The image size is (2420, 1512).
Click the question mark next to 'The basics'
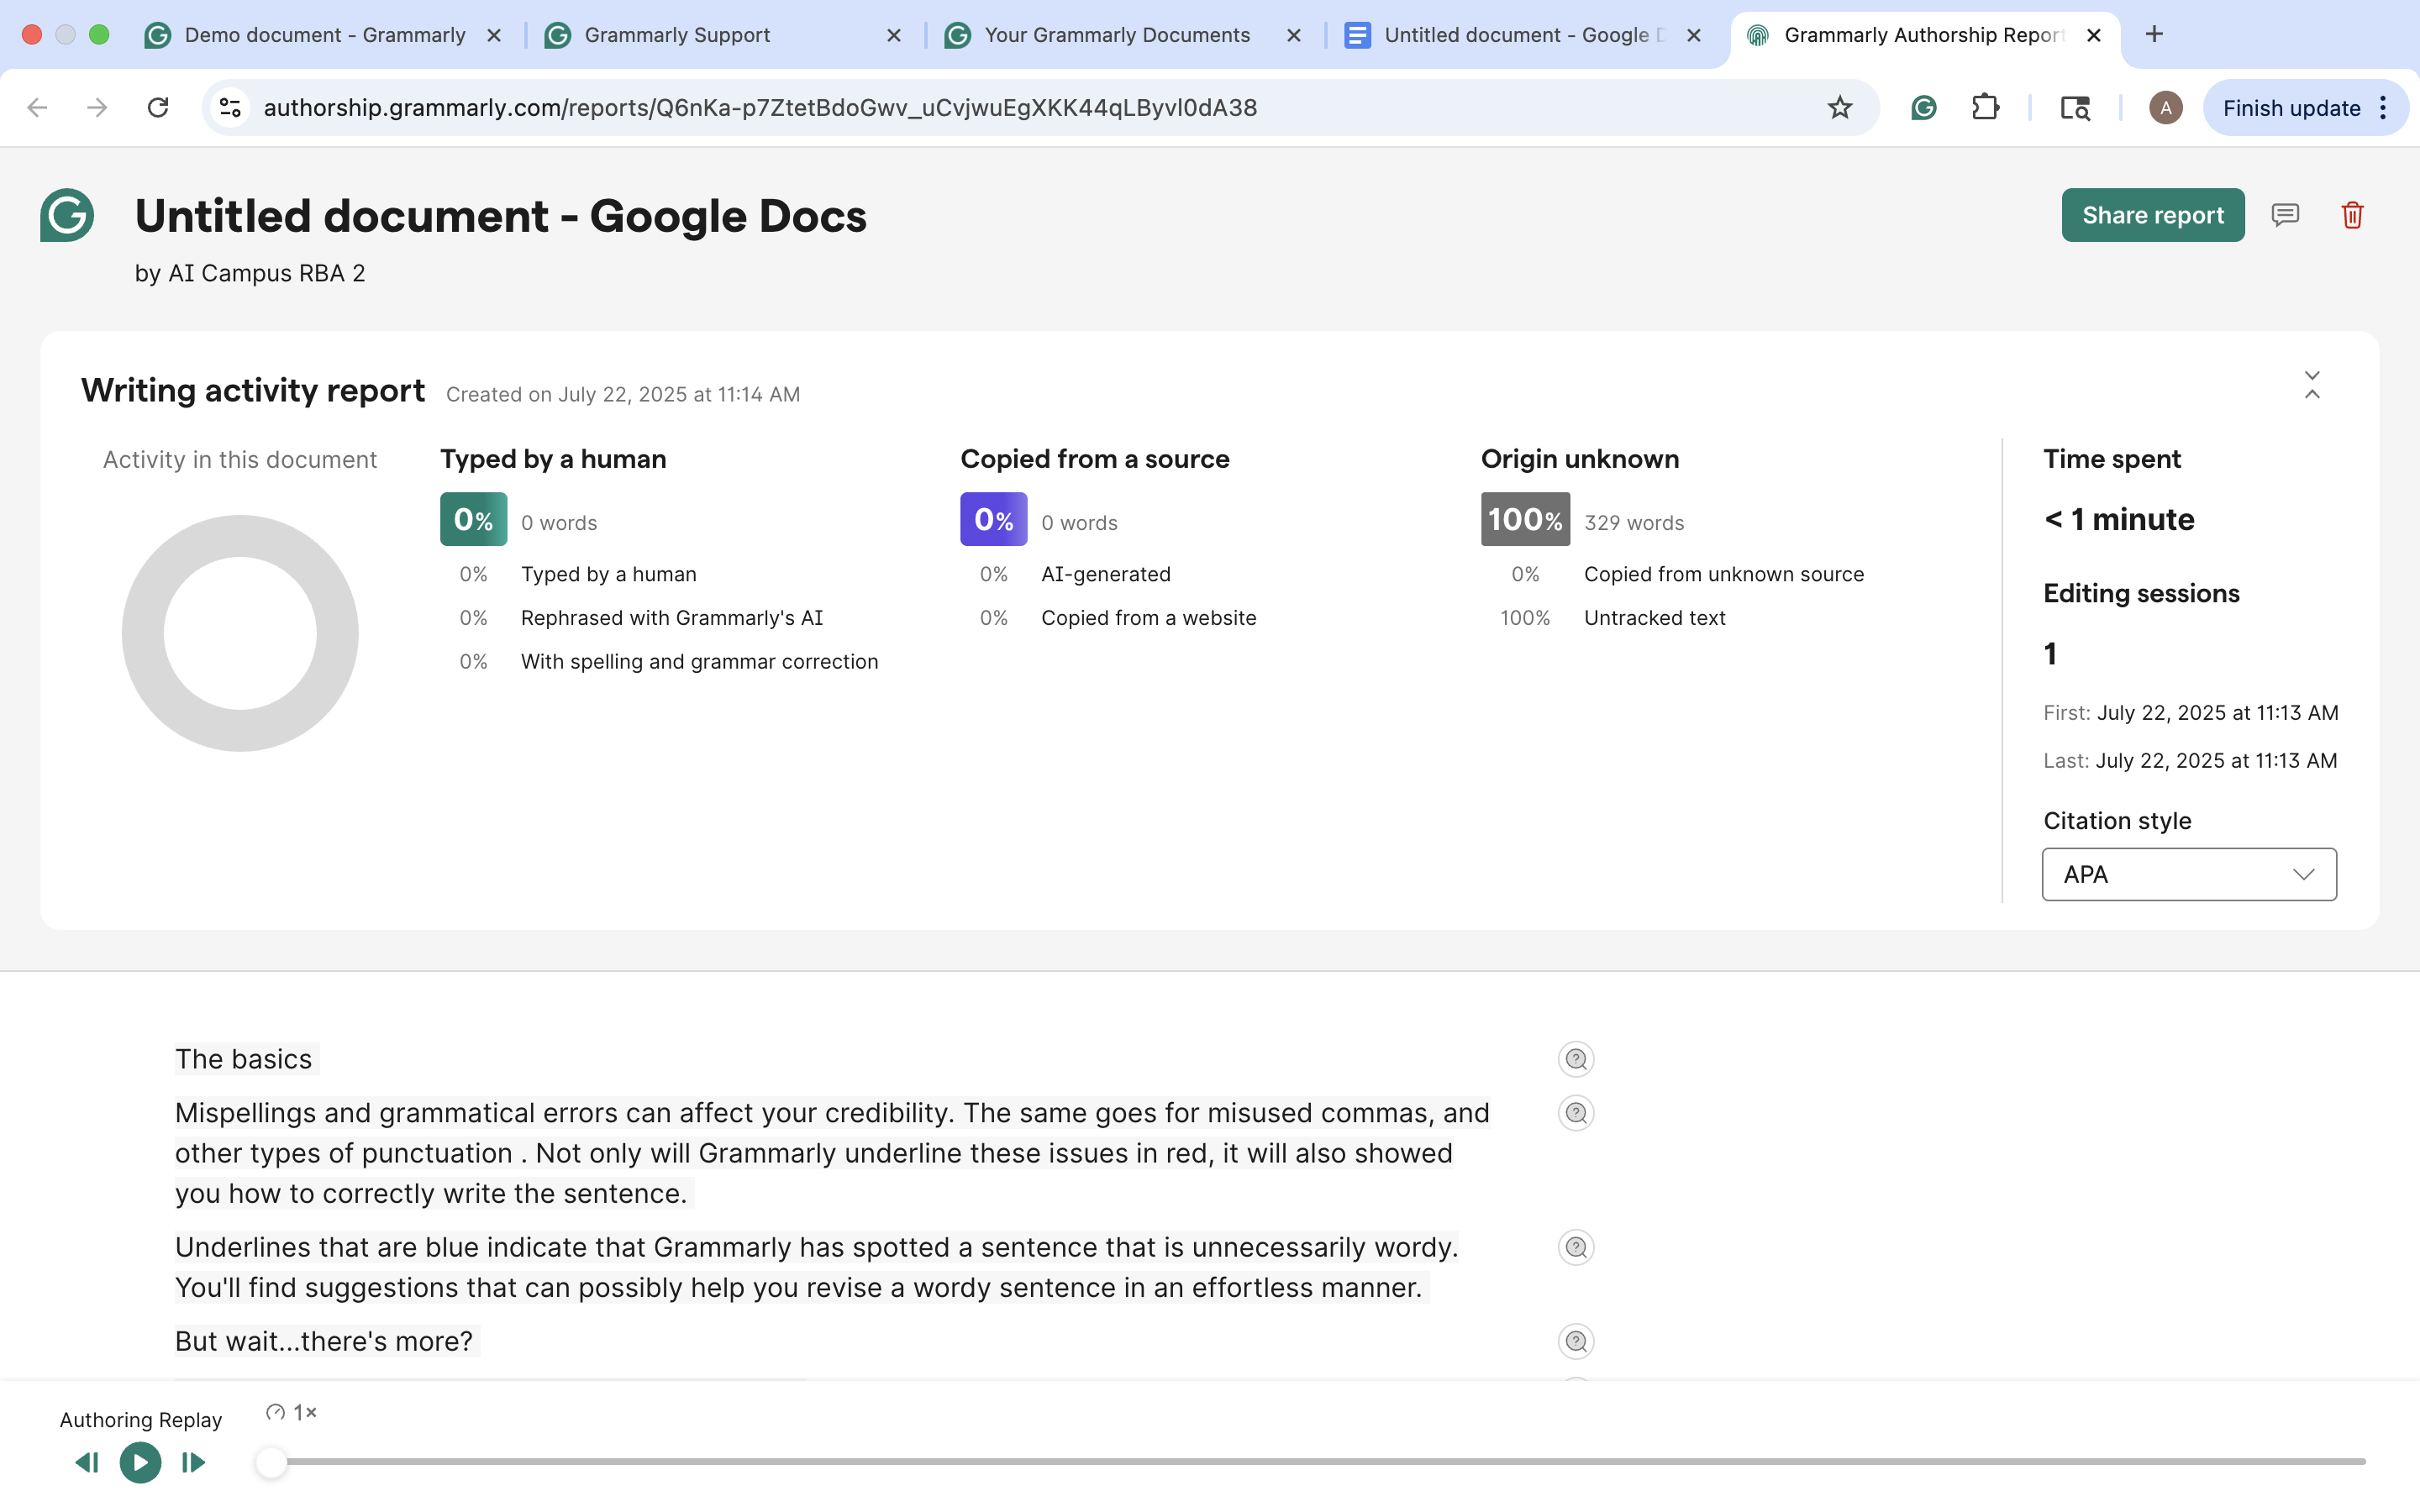(x=1575, y=1059)
